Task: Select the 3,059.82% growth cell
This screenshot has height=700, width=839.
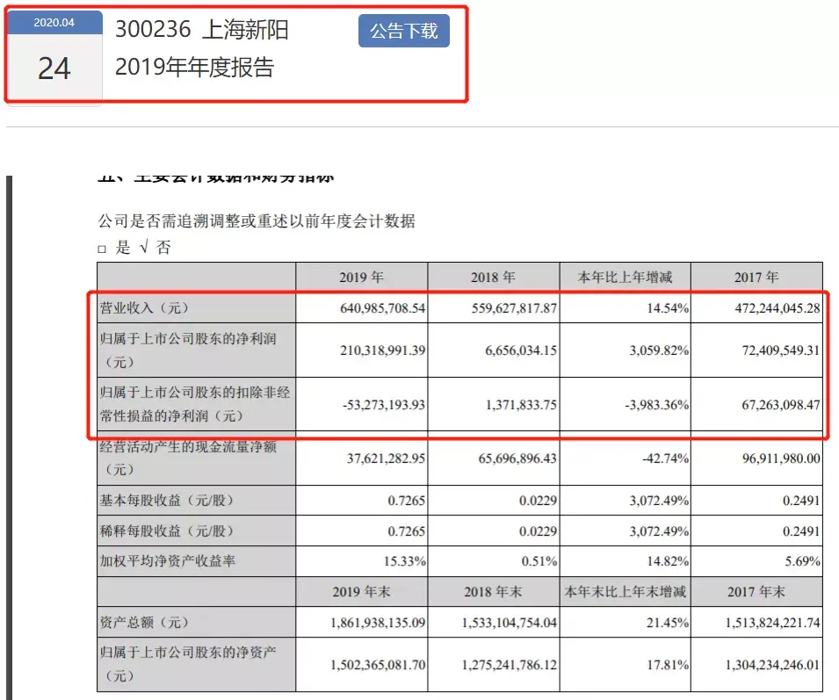Action: coord(659,350)
